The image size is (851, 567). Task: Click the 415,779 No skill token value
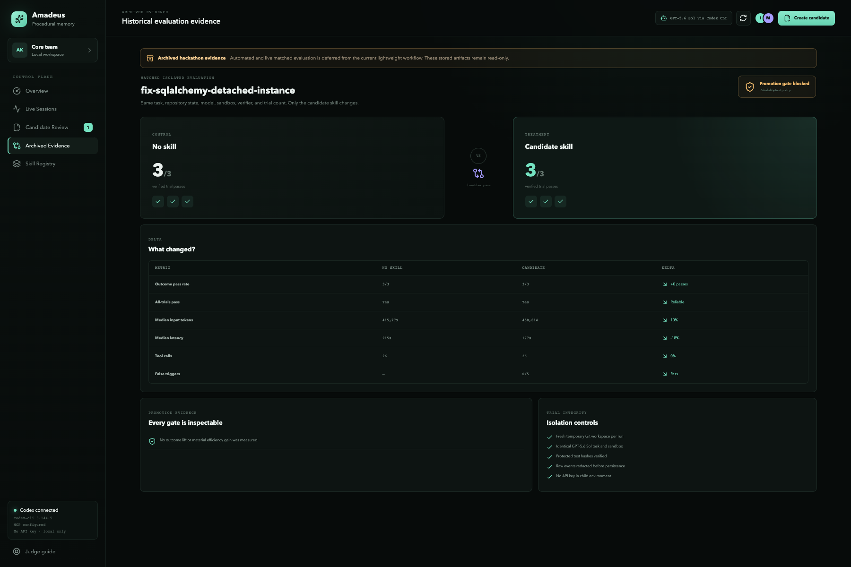pos(390,320)
